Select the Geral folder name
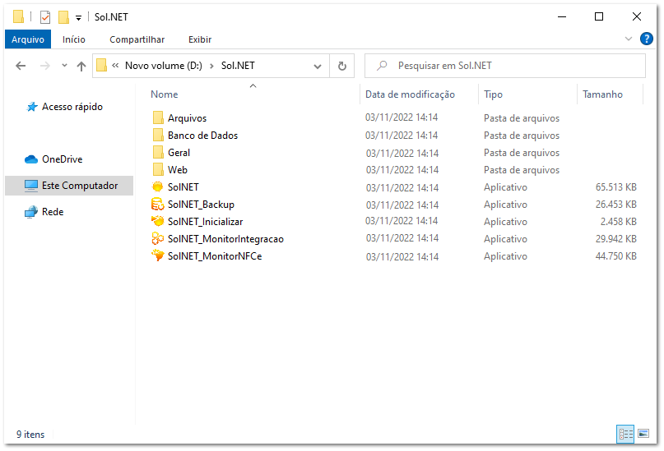664x451 pixels. tap(179, 153)
